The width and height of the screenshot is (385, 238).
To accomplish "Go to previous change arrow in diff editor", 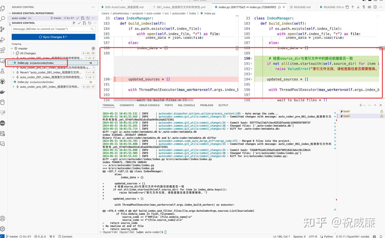I will 353,7.
